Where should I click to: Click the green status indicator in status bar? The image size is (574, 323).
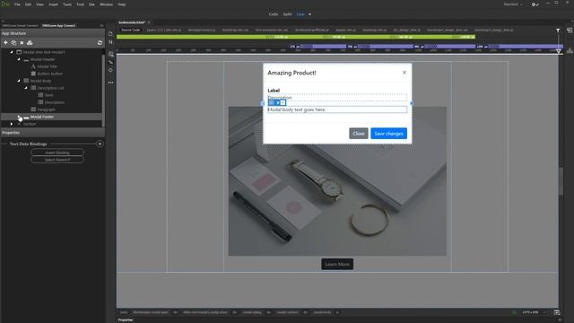tap(514, 312)
